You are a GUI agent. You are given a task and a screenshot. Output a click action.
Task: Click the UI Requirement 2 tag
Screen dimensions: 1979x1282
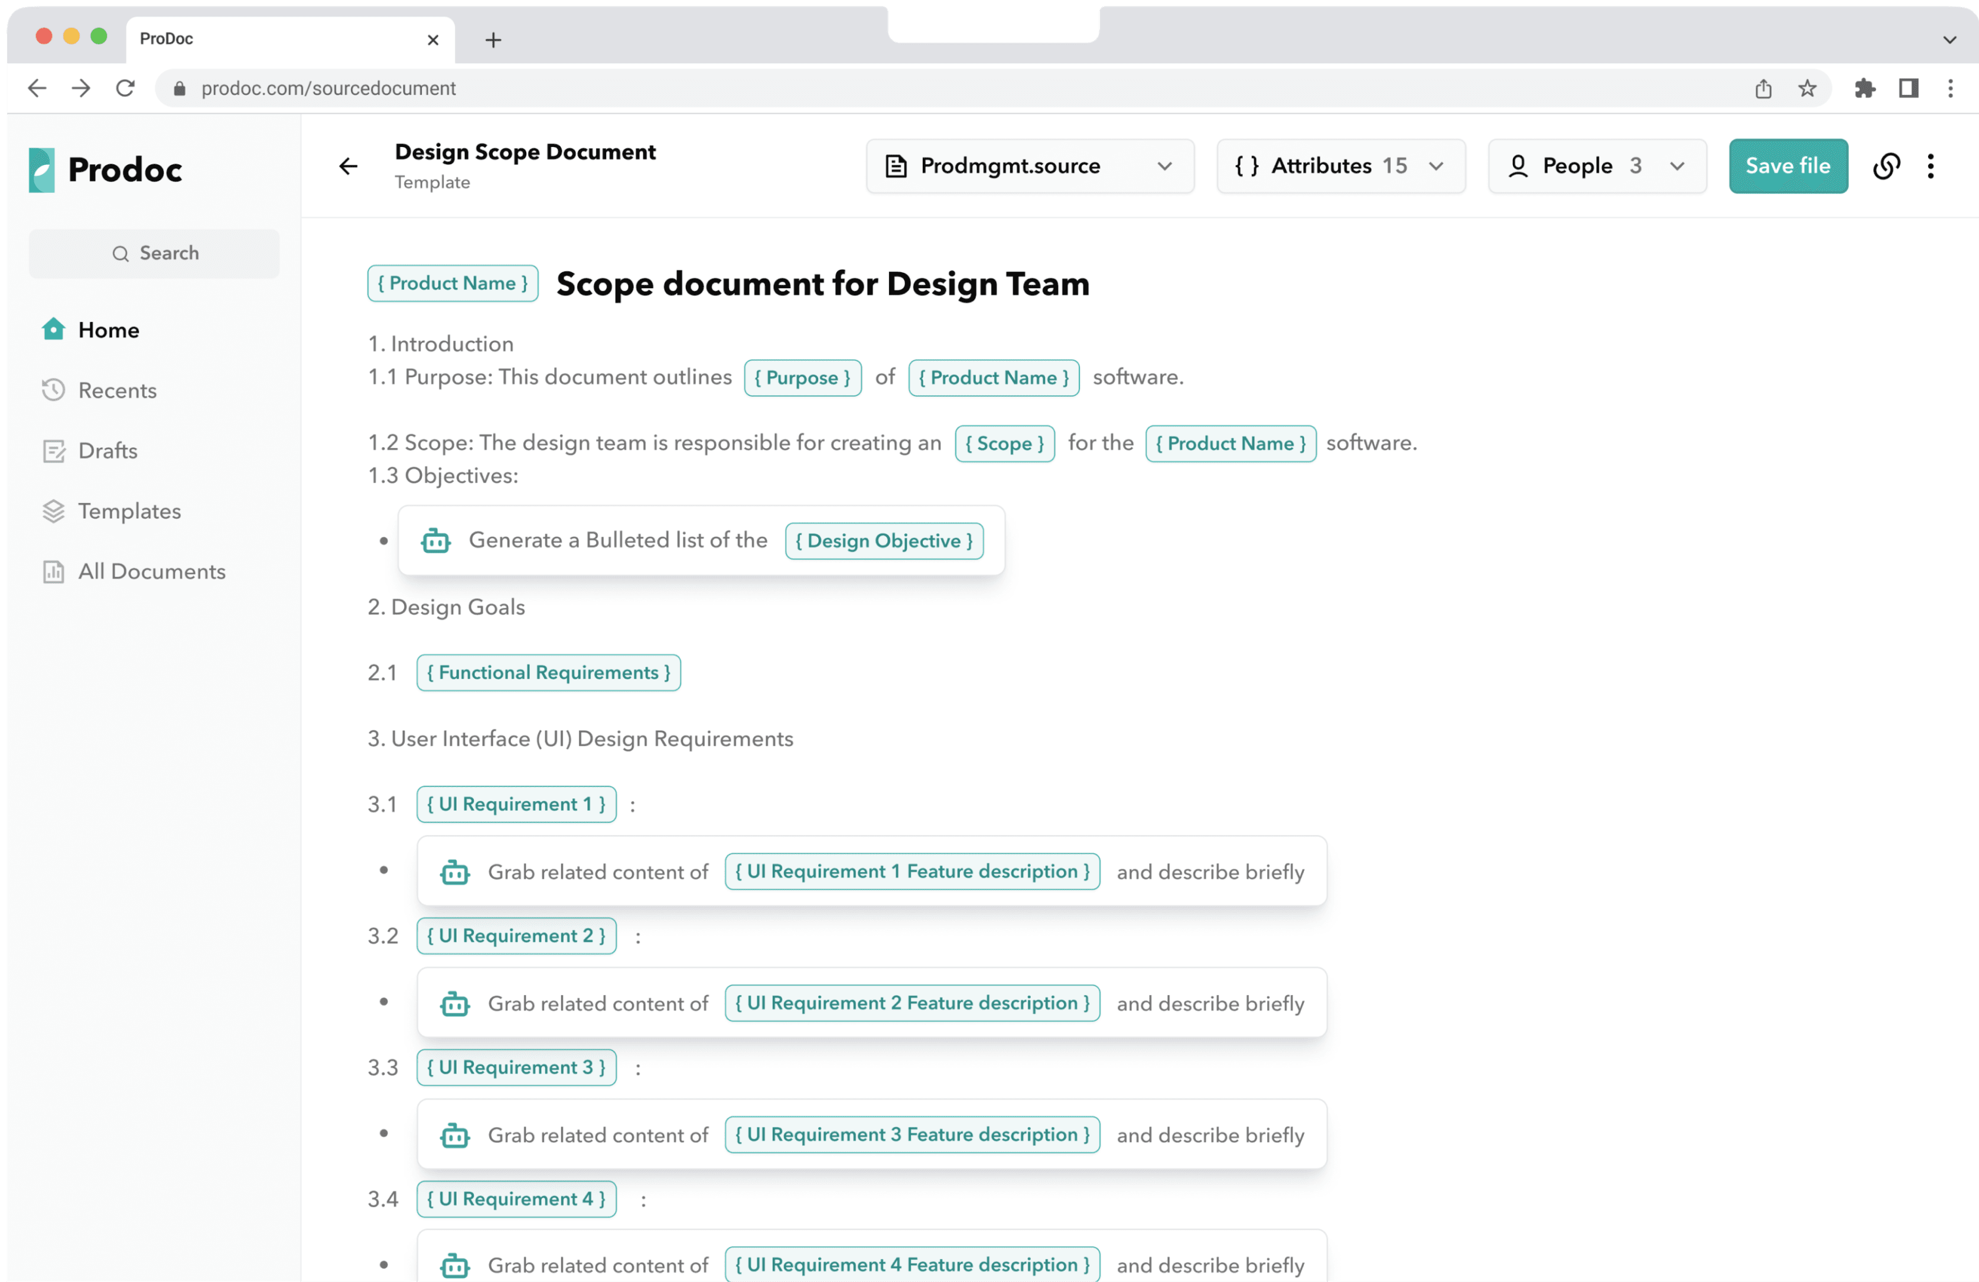pos(516,935)
